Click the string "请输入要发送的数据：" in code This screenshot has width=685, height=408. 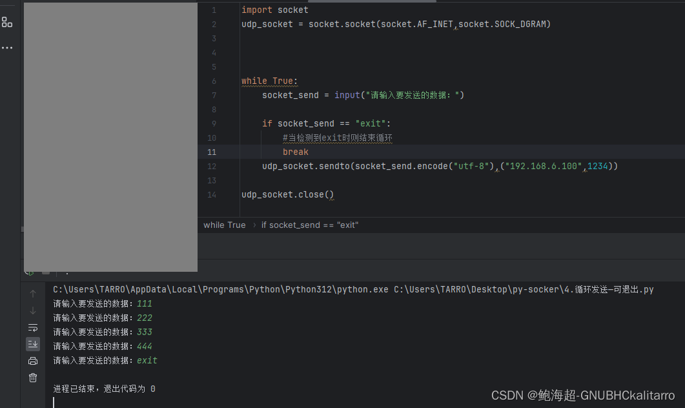pos(413,96)
